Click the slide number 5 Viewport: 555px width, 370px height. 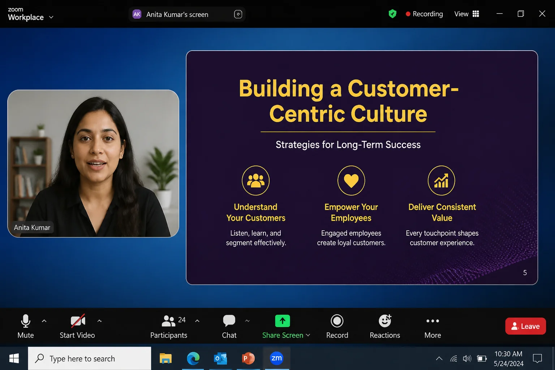point(525,273)
